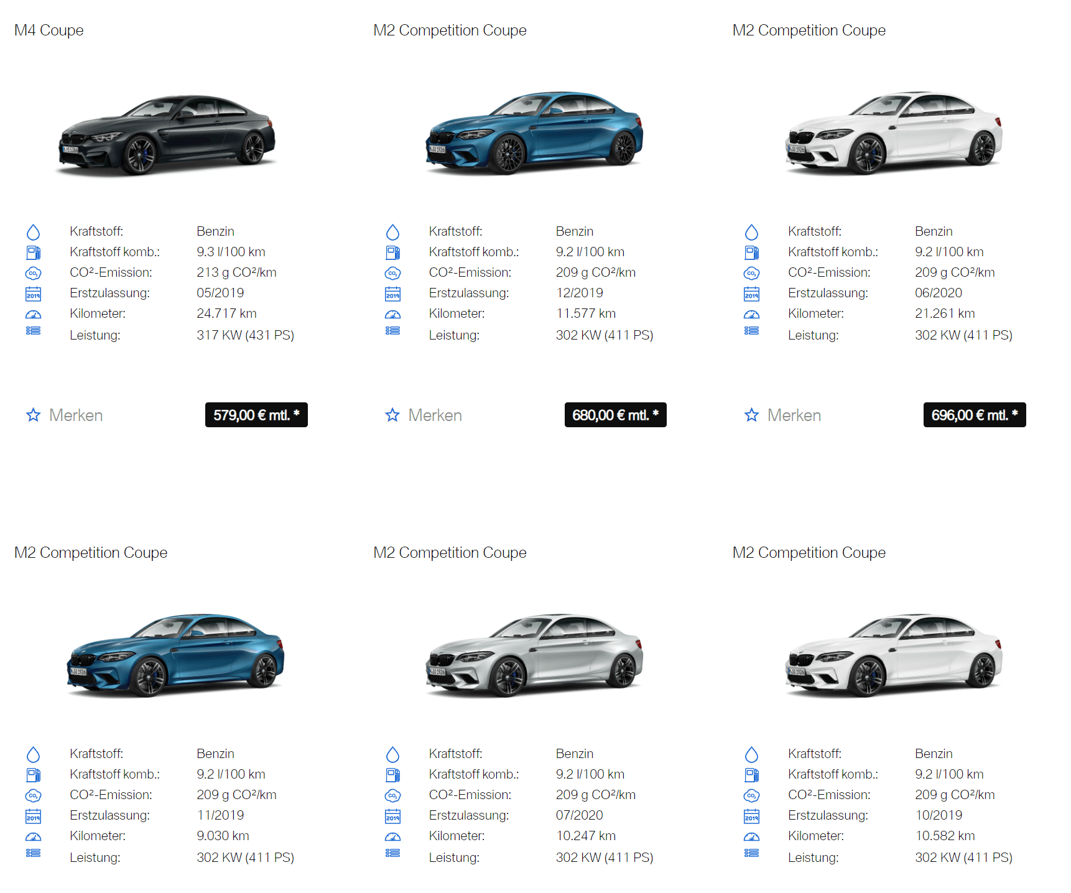
Task: Click speedometer icon beside 10.247 km
Action: (392, 836)
